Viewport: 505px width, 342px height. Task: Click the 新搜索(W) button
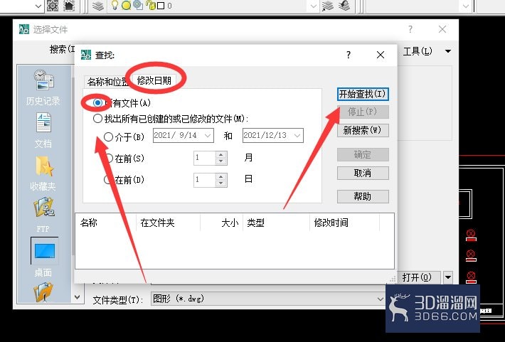point(363,130)
